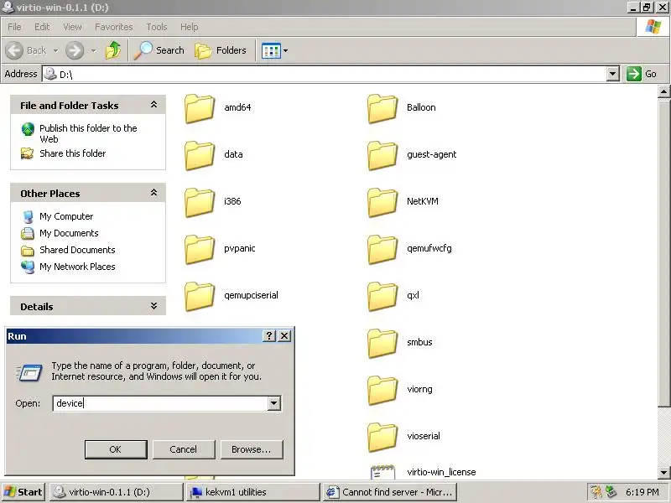Expand the Address bar dropdown
This screenshot has width=671, height=503.
point(613,74)
